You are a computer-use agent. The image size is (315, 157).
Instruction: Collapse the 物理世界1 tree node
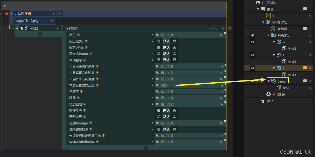(263, 22)
